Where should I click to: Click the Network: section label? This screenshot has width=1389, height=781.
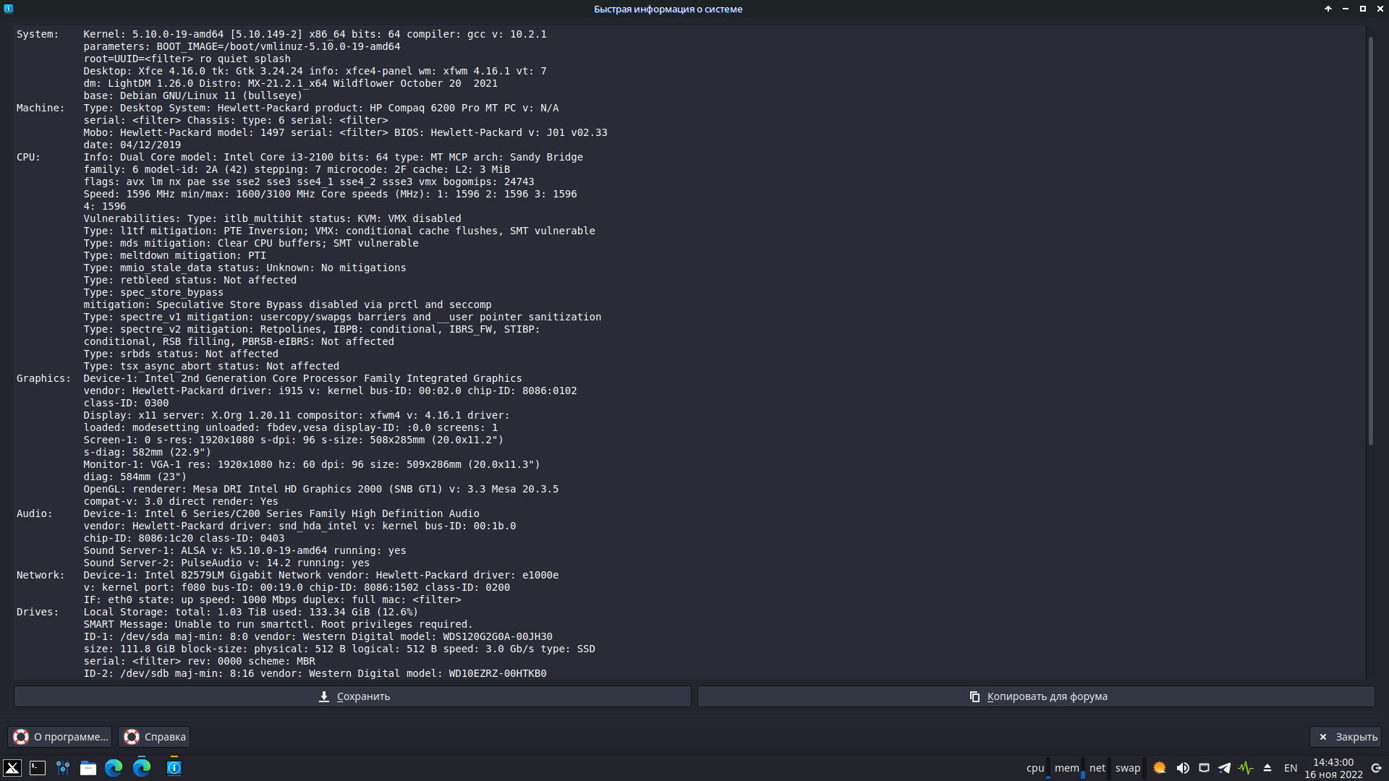coord(41,575)
